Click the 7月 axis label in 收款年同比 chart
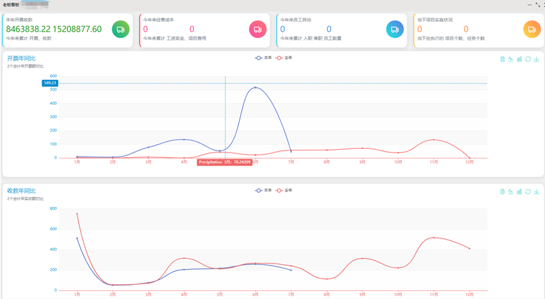 click(291, 294)
